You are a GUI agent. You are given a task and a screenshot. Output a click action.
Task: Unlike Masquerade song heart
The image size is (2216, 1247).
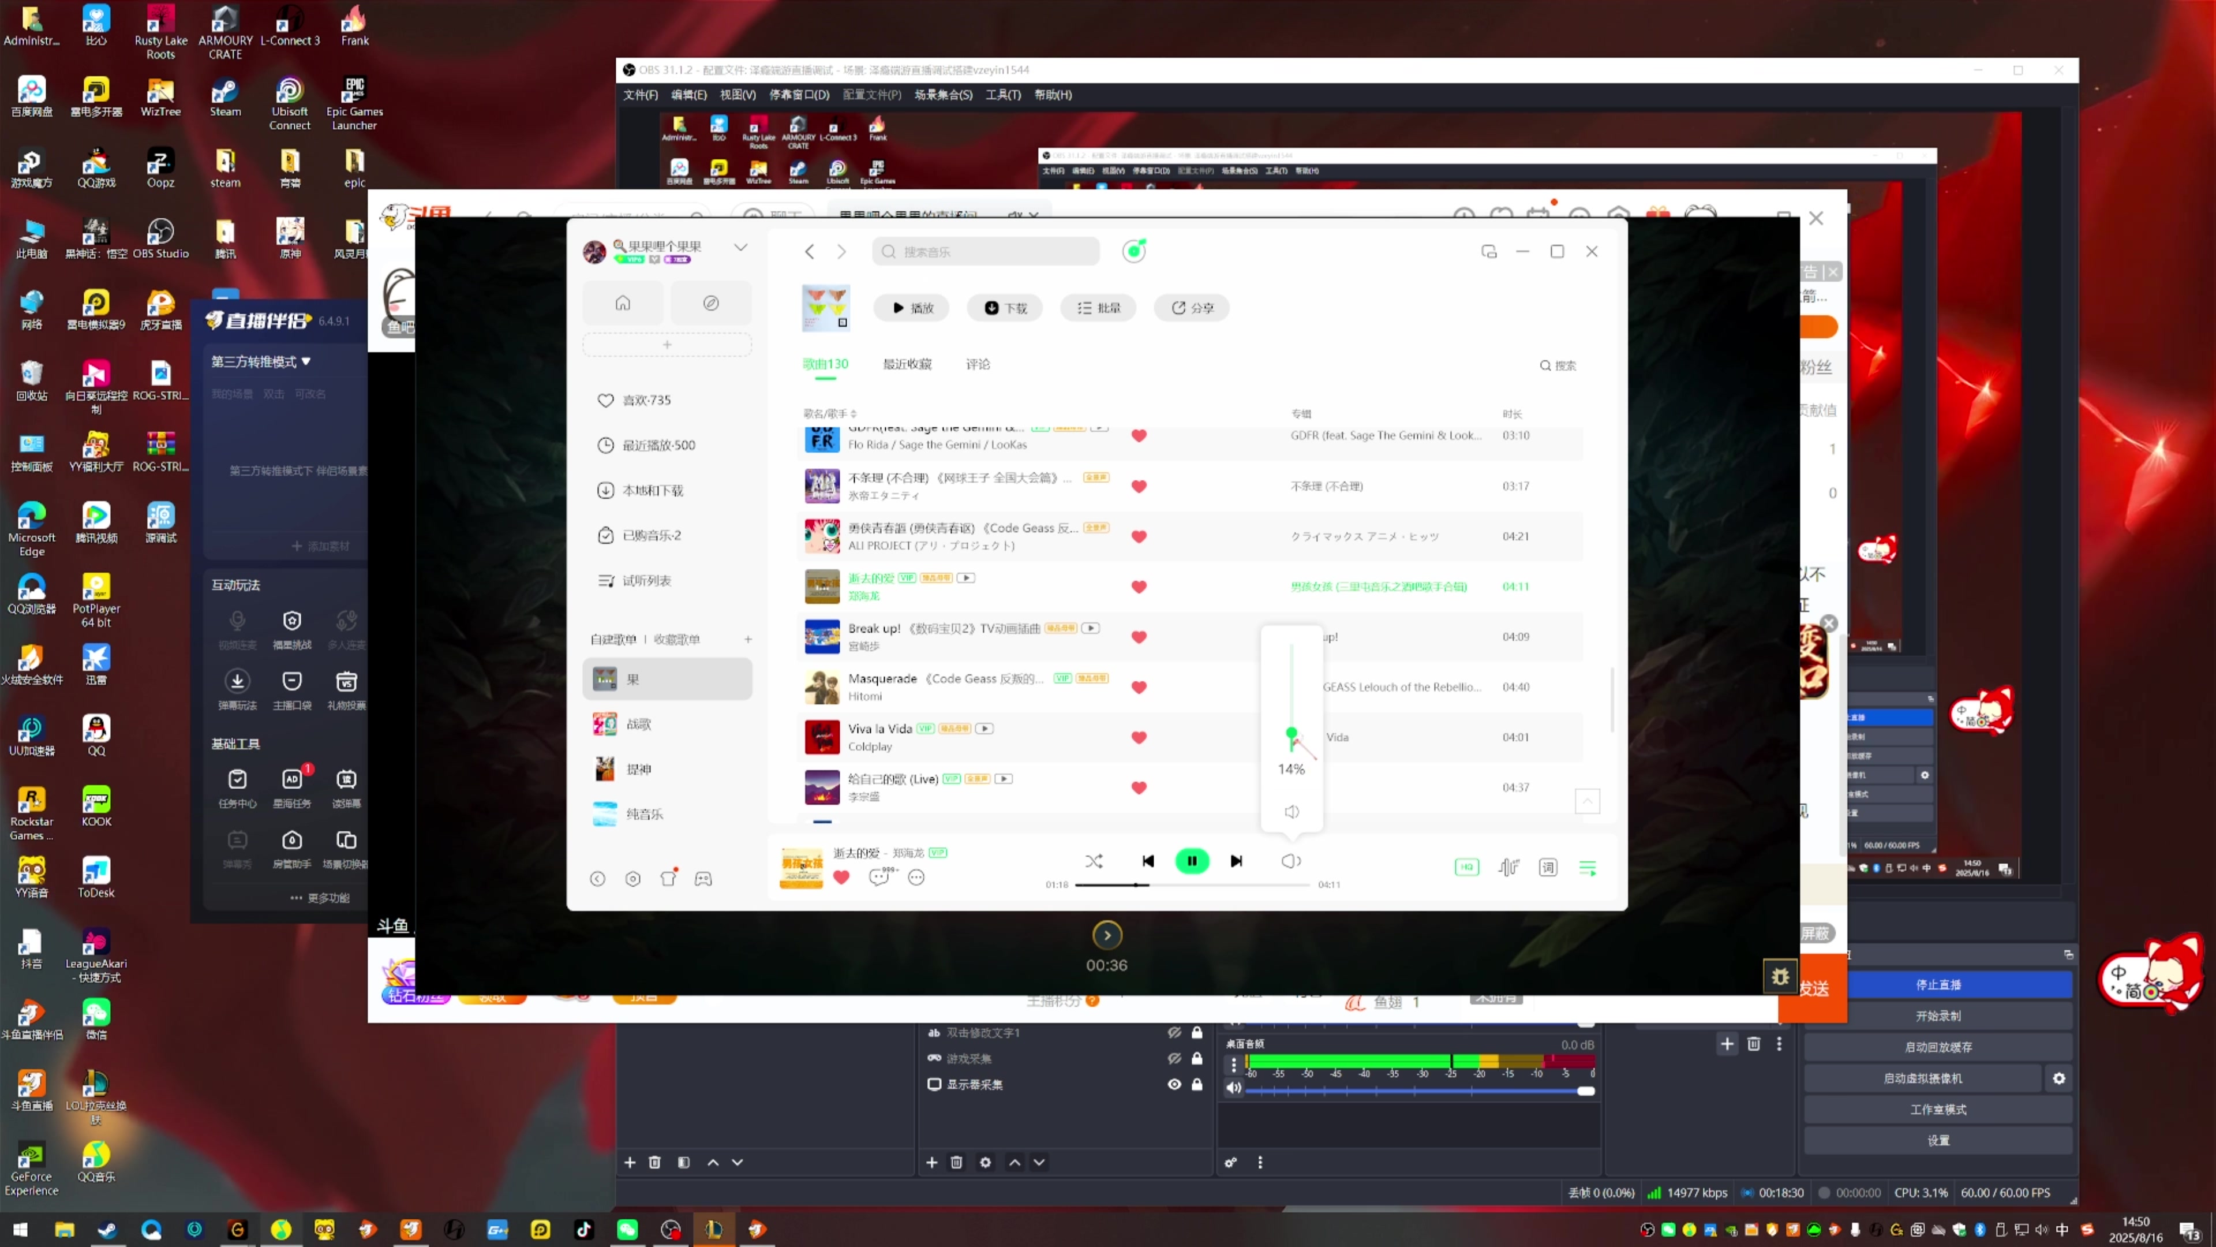[1139, 688]
